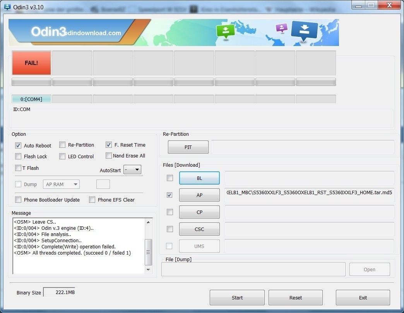Click the Odin3 title bar icon
This screenshot has width=404, height=313.
click(x=7, y=7)
